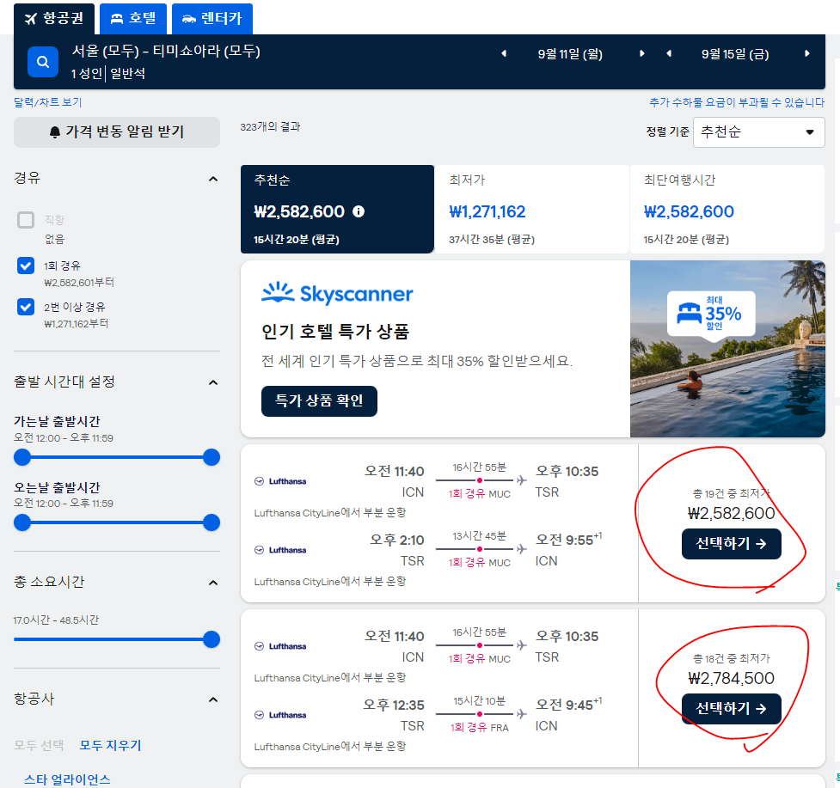Viewport: 840px width, 788px height.
Task: Click Lufthansa logo on the 오후 2:10 return leg
Action: 280,550
